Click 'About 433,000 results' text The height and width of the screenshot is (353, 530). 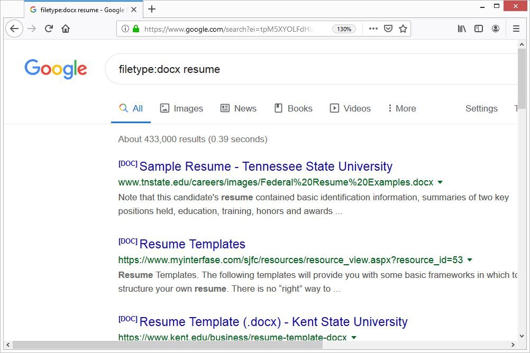click(x=193, y=139)
